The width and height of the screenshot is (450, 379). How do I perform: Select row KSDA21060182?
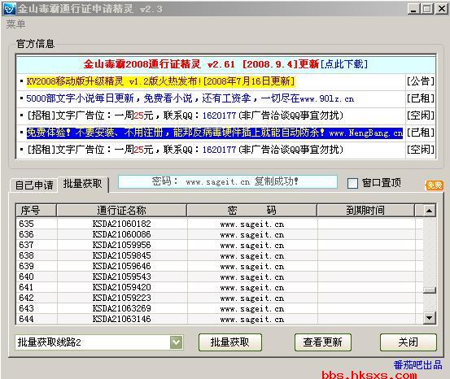(220, 224)
